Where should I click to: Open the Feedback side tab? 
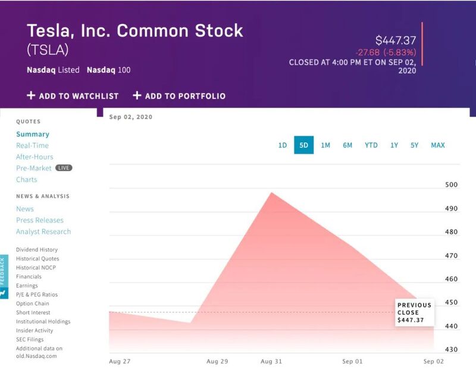pos(4,277)
